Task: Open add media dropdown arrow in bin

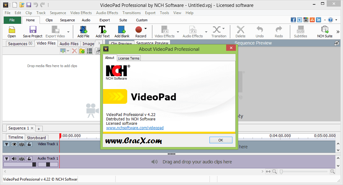Action: tap(68, 51)
